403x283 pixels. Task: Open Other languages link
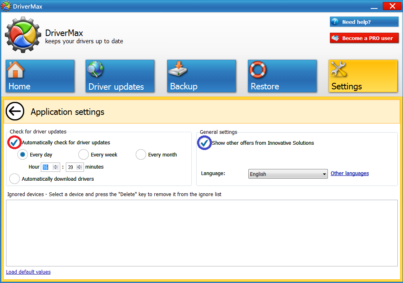(x=350, y=173)
